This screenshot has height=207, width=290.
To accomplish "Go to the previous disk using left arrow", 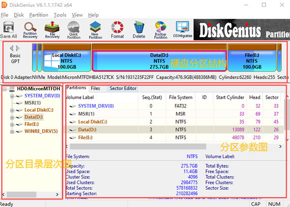I will click(x=12, y=48).
